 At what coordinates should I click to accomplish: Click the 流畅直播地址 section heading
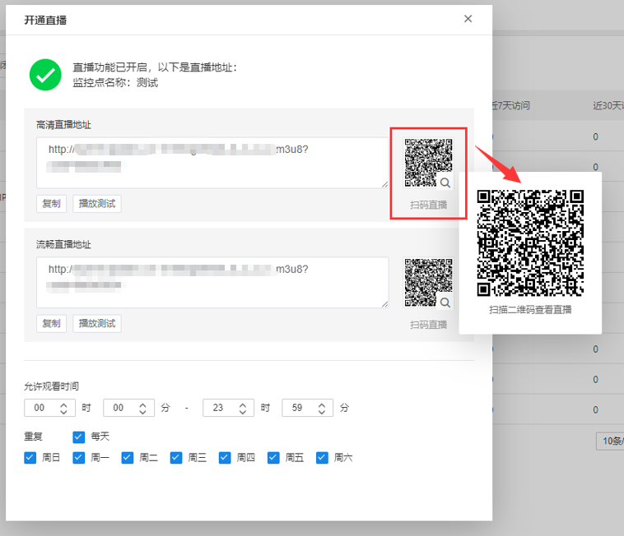[x=63, y=244]
